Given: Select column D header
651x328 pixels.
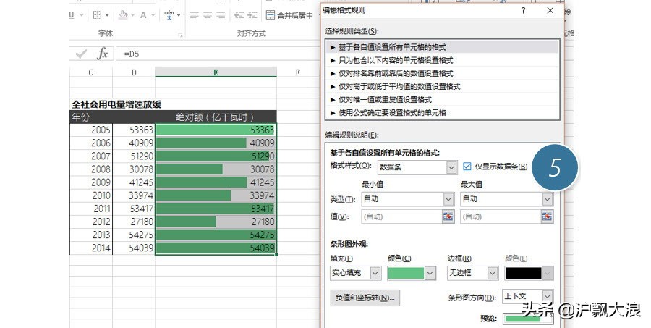Looking at the screenshot, I should click(x=134, y=72).
